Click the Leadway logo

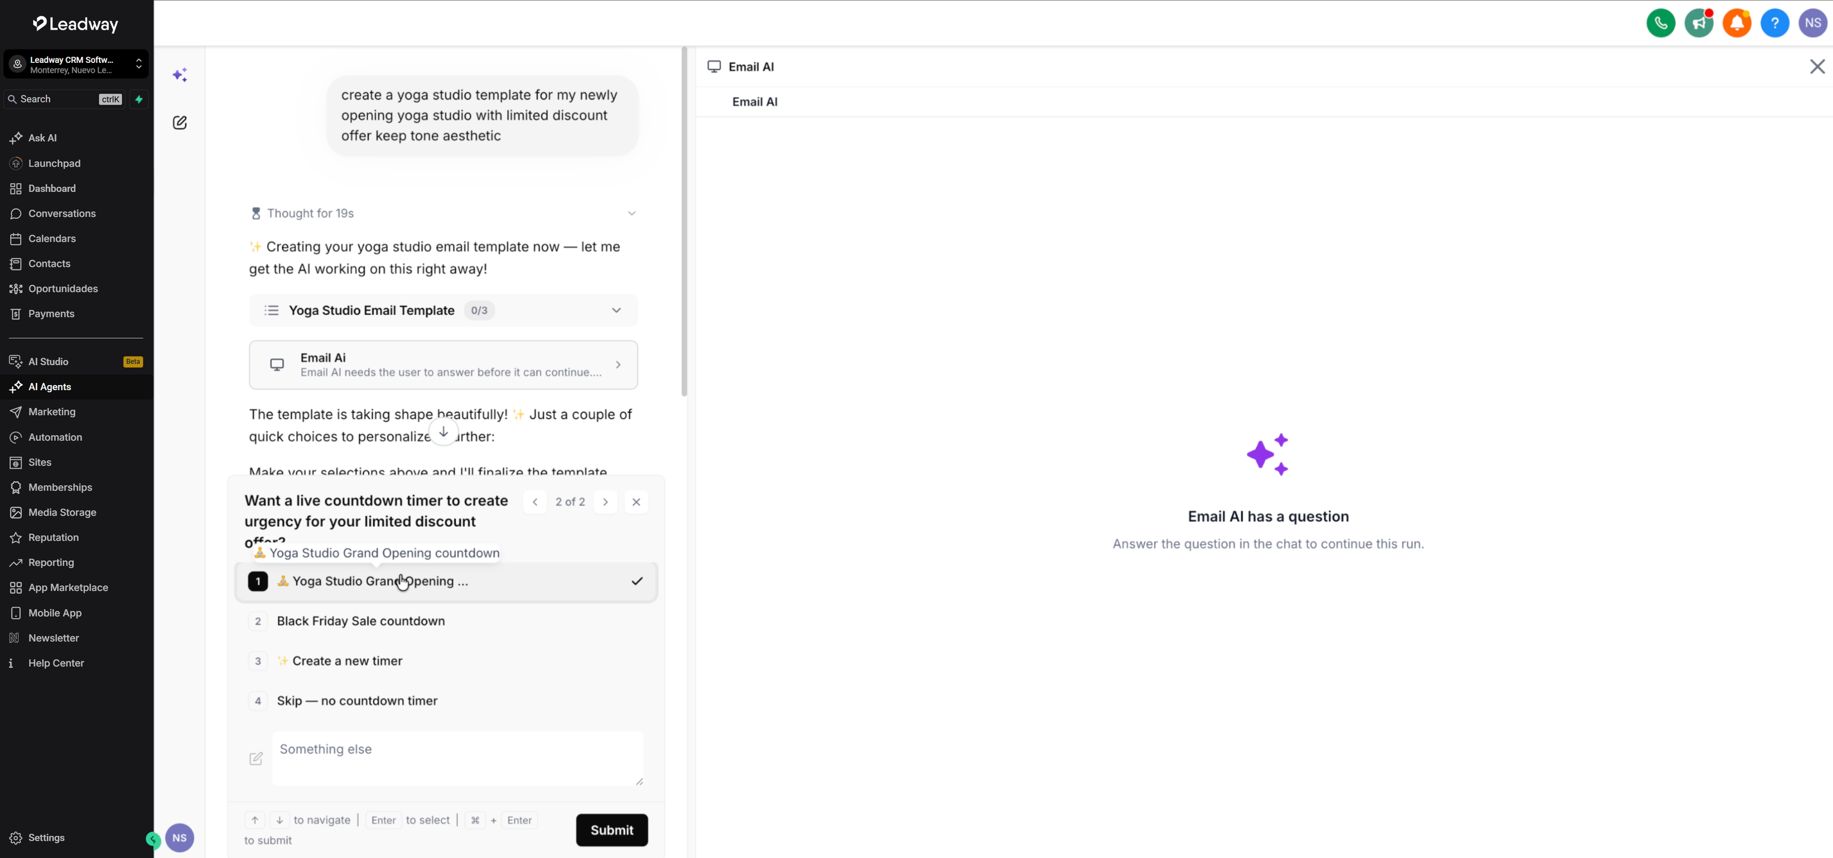(75, 24)
